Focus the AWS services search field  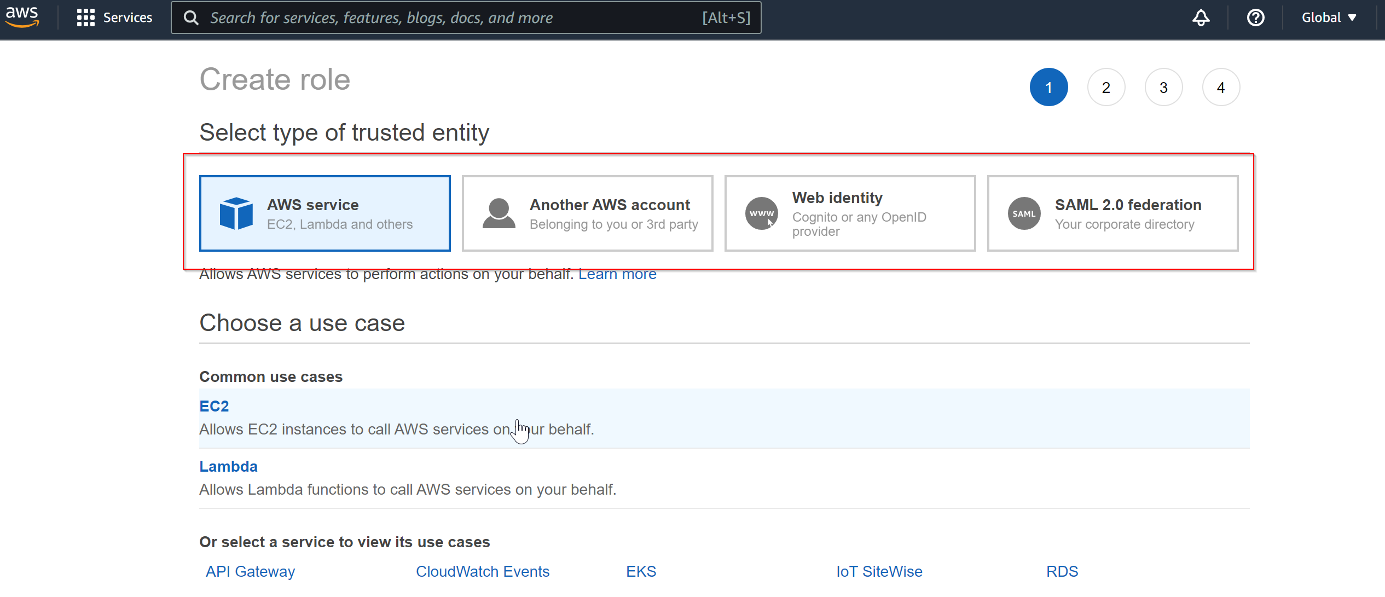pos(466,18)
